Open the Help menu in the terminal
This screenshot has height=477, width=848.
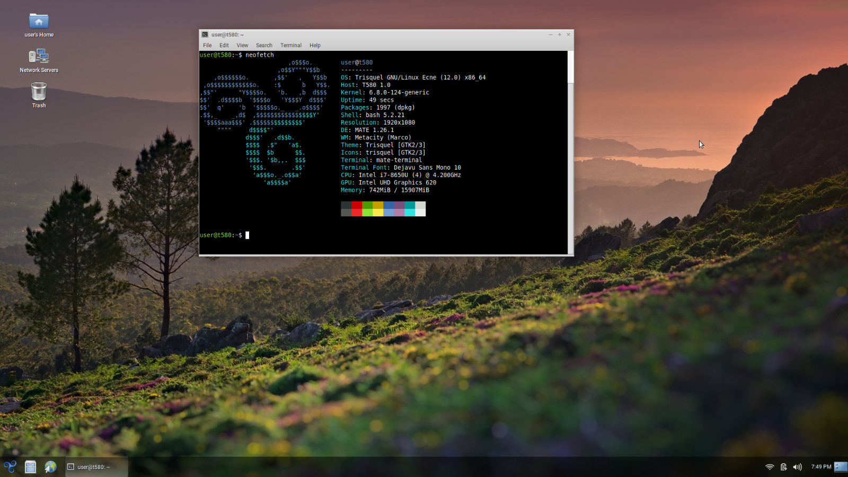point(315,46)
